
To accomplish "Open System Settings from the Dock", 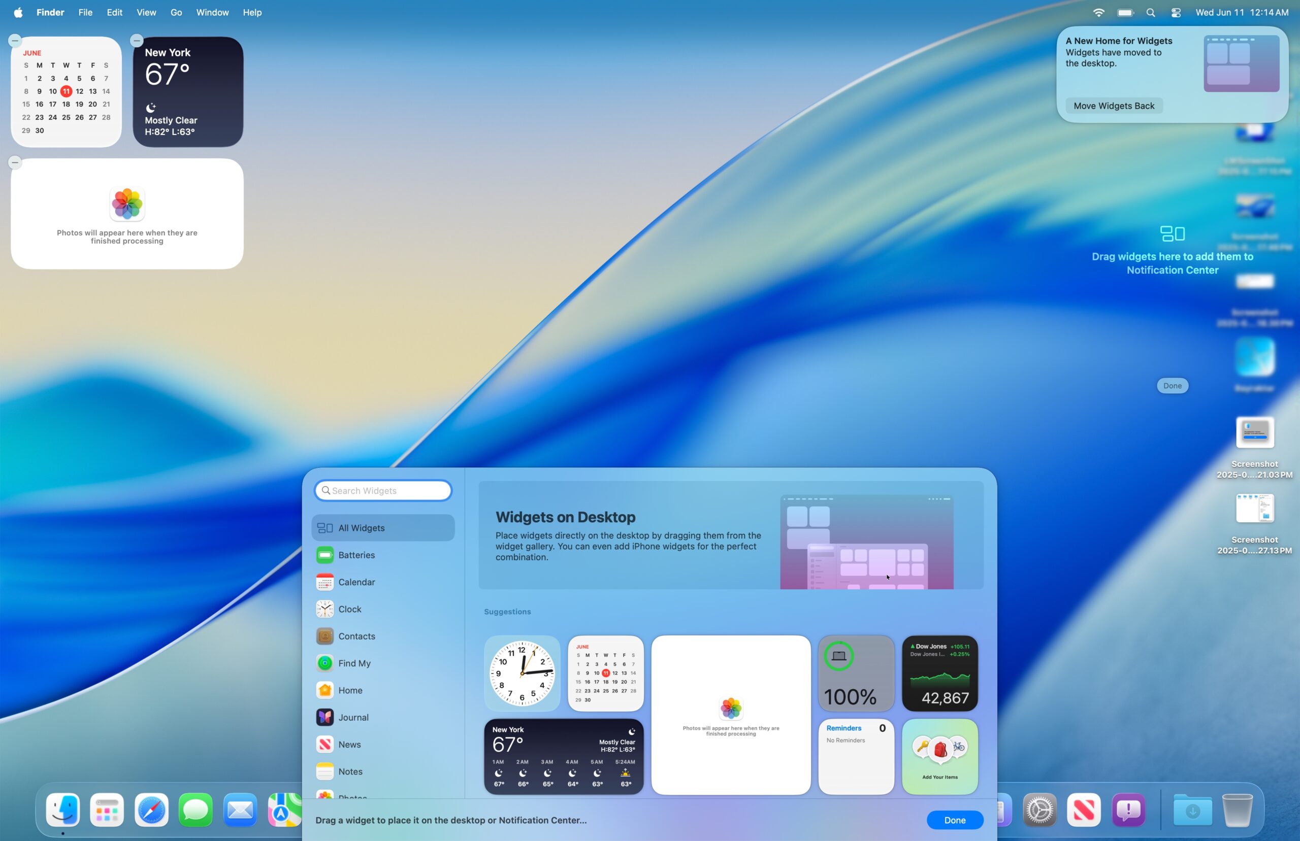I will point(1039,811).
